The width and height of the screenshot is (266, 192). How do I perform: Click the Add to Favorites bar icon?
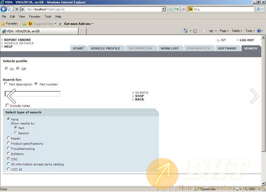(24, 24)
